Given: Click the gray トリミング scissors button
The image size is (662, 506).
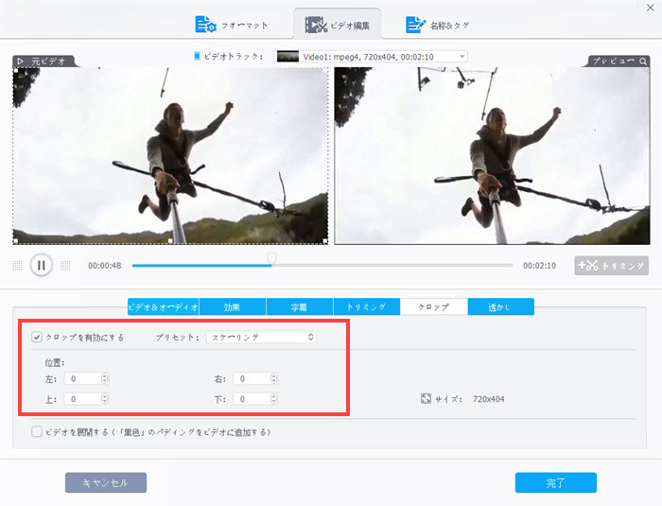Looking at the screenshot, I should point(611,266).
